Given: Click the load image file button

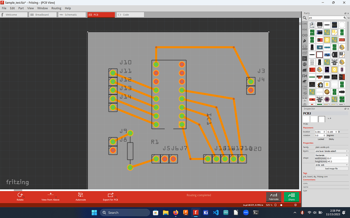Looking at the screenshot, I should pos(332,168).
